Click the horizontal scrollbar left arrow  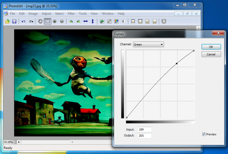(x=72, y=142)
